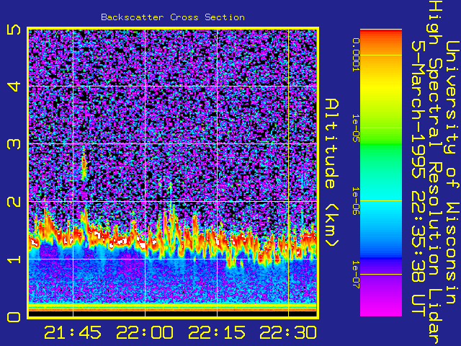This screenshot has height=346, width=461.
Task: Click the 21:45 time axis label
Action: click(73, 333)
